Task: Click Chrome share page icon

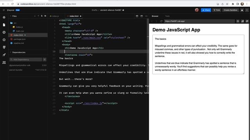Action: pyautogui.click(x=222, y=4)
